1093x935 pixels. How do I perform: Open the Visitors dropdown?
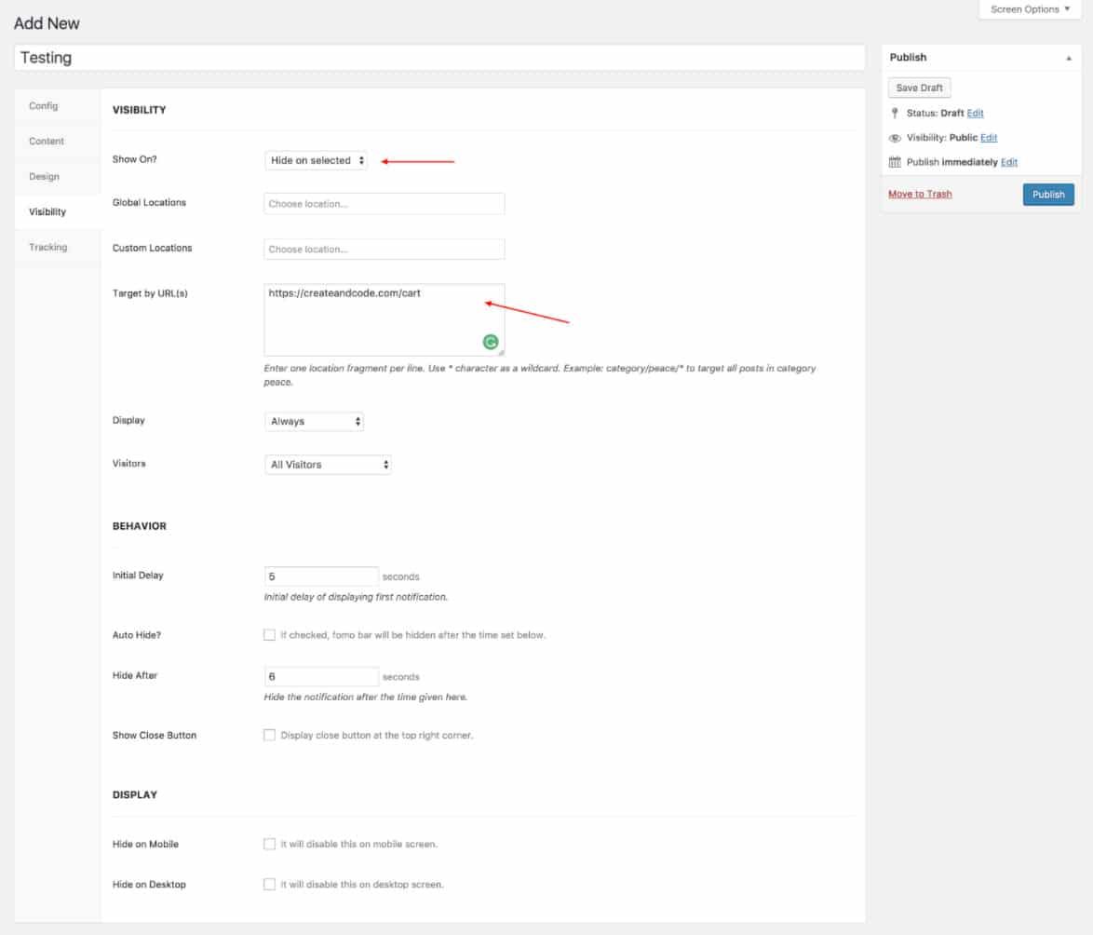pyautogui.click(x=328, y=465)
